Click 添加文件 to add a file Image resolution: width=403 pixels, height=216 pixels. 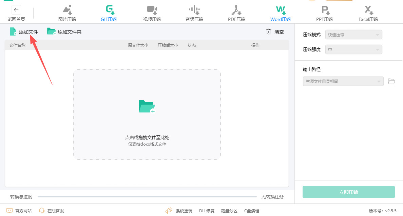(24, 32)
